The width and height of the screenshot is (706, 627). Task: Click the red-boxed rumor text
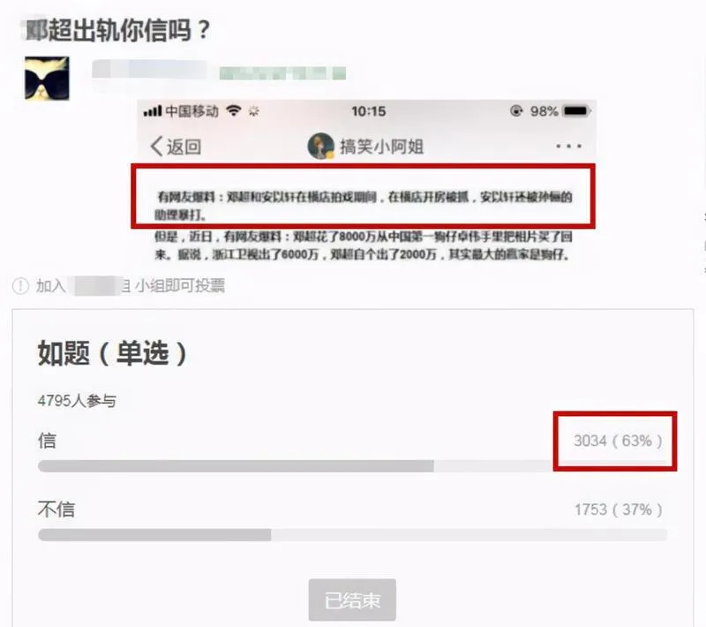pos(364,206)
